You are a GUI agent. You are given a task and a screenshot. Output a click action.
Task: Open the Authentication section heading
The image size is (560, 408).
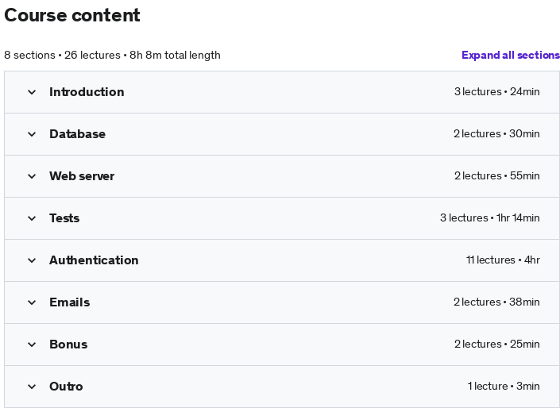coord(94,260)
